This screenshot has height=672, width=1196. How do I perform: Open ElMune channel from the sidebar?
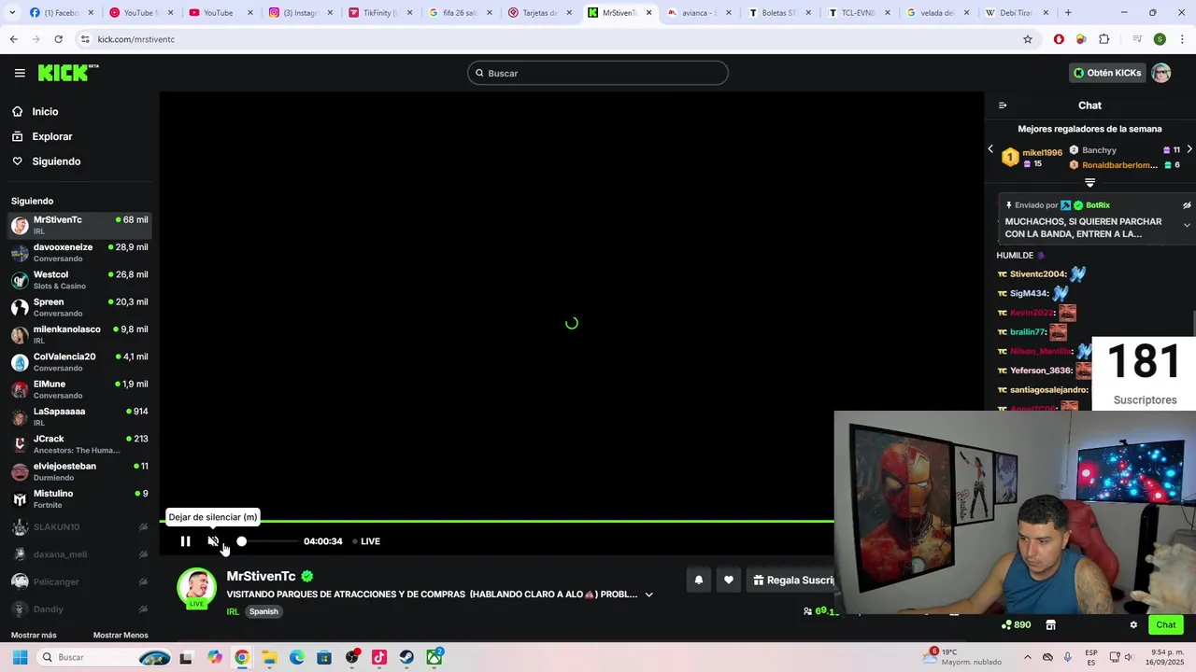click(79, 389)
